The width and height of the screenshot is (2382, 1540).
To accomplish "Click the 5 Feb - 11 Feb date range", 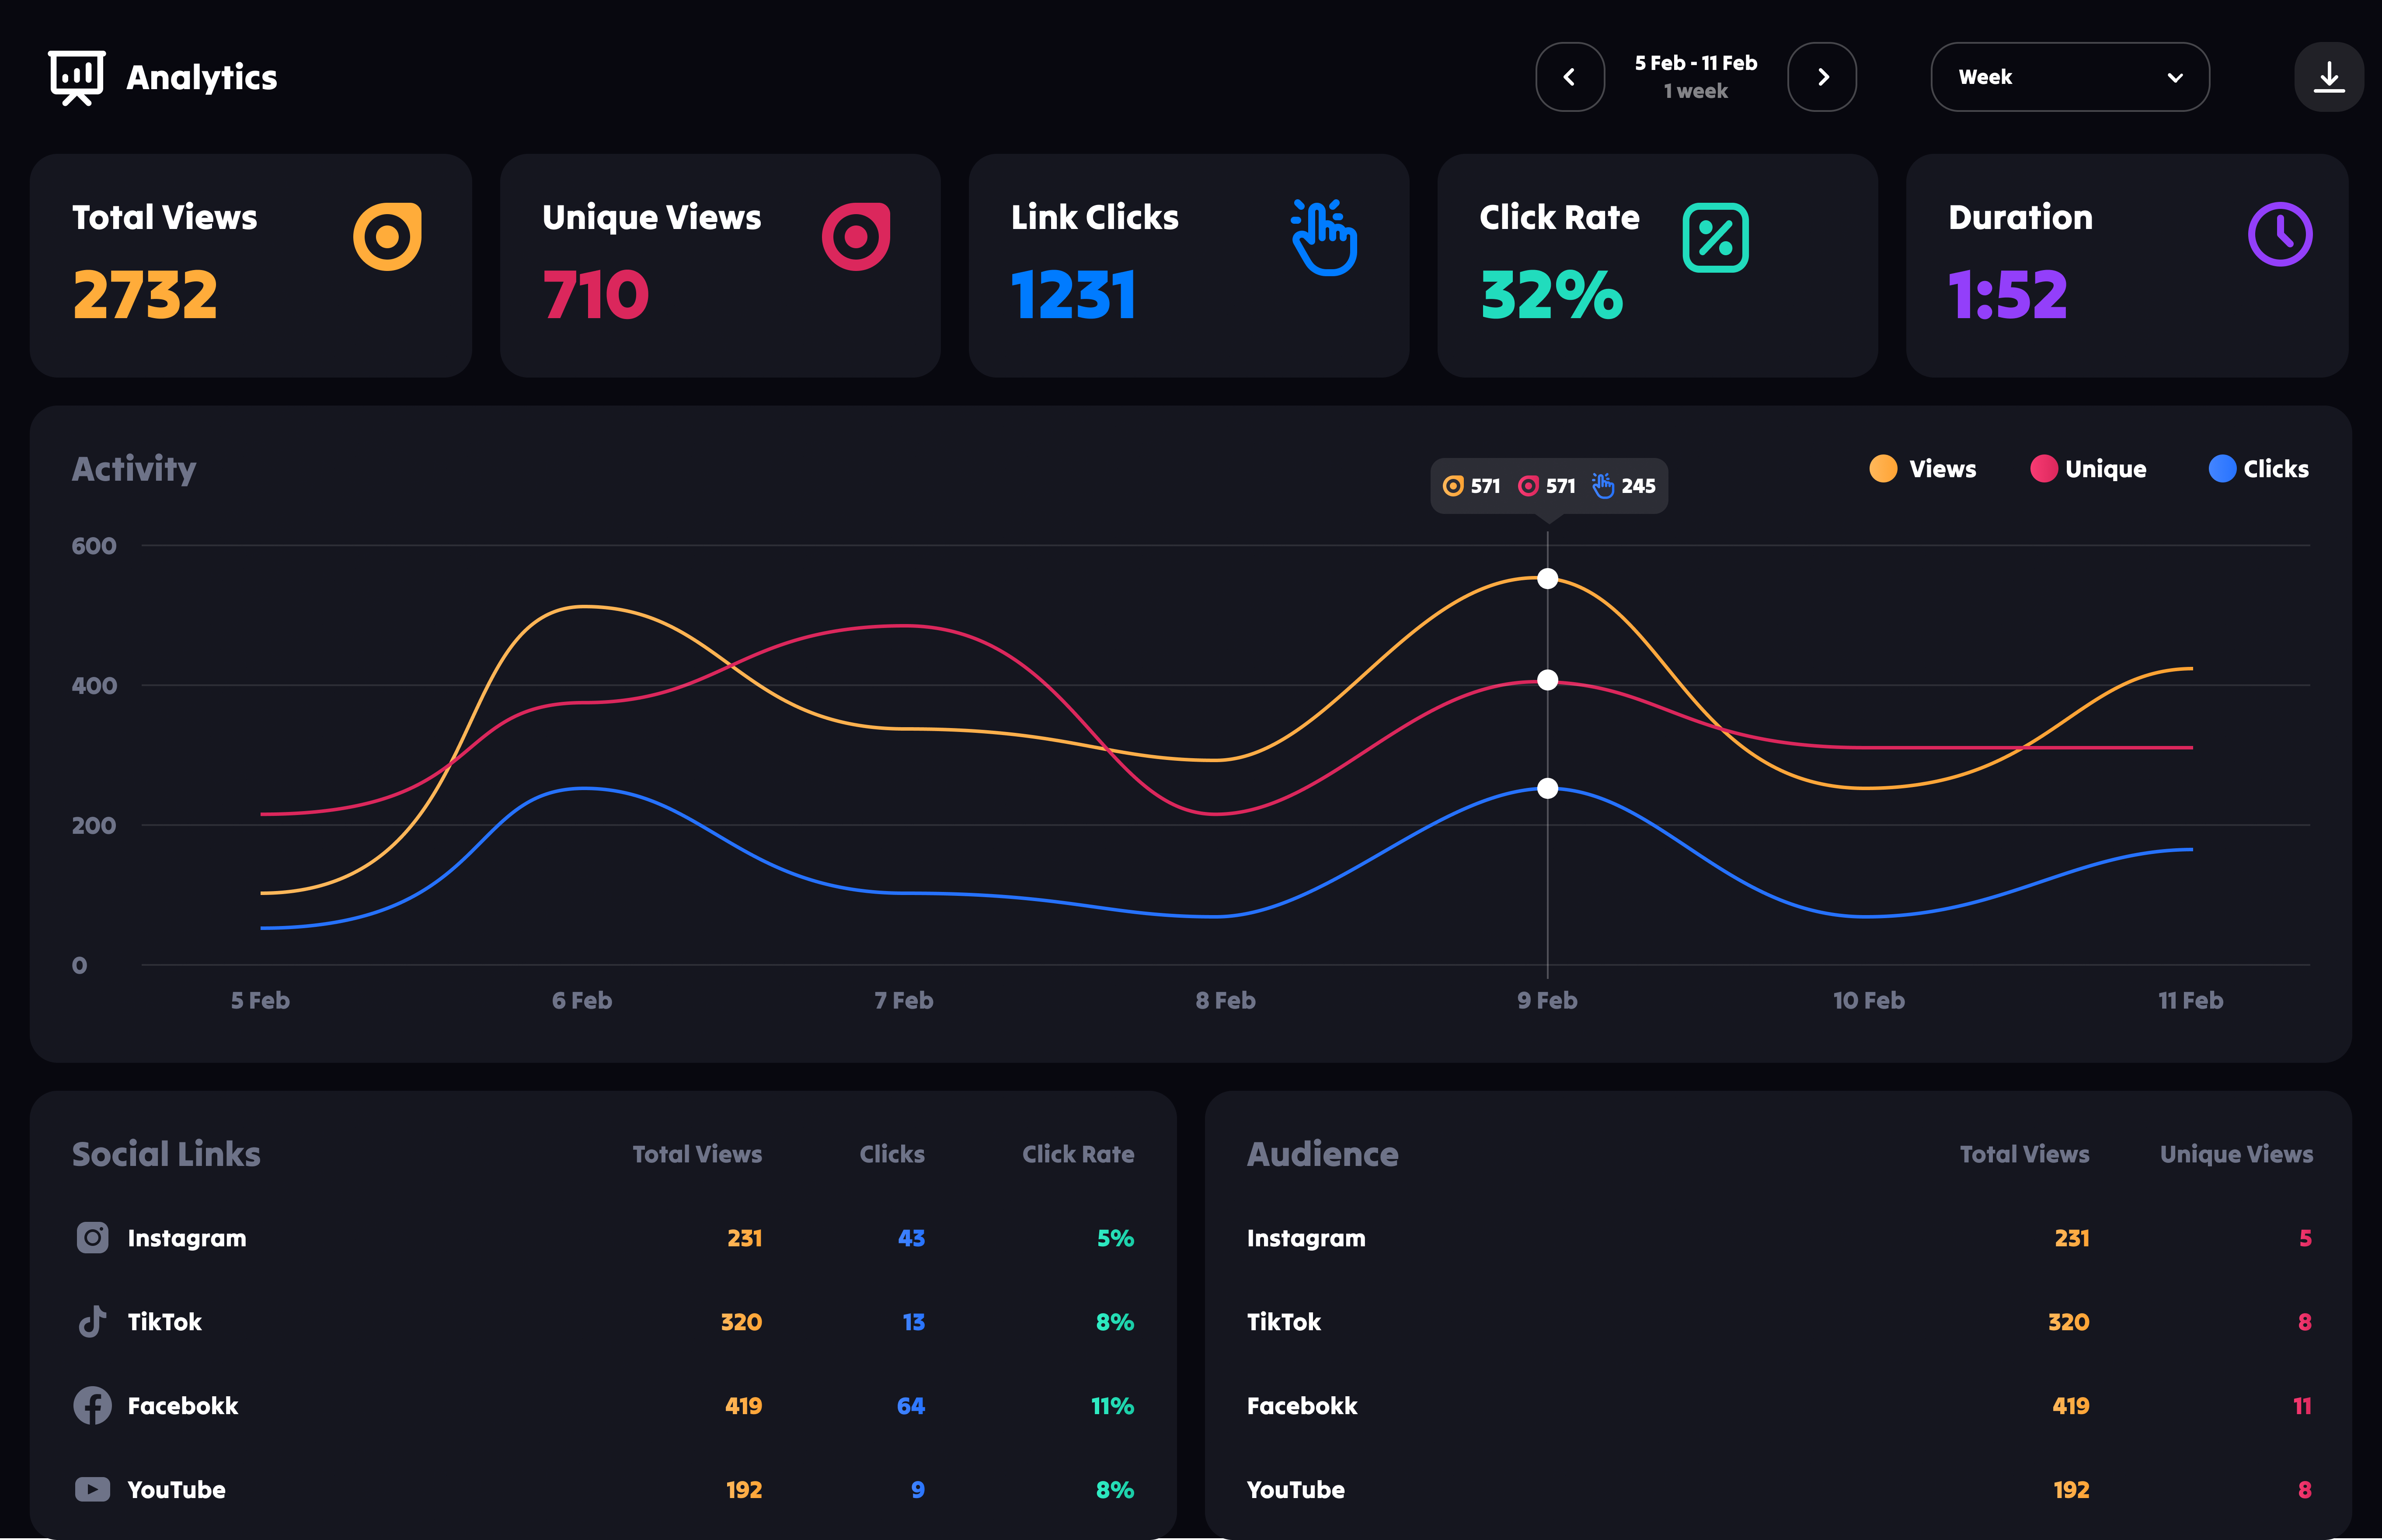I will click(1696, 63).
